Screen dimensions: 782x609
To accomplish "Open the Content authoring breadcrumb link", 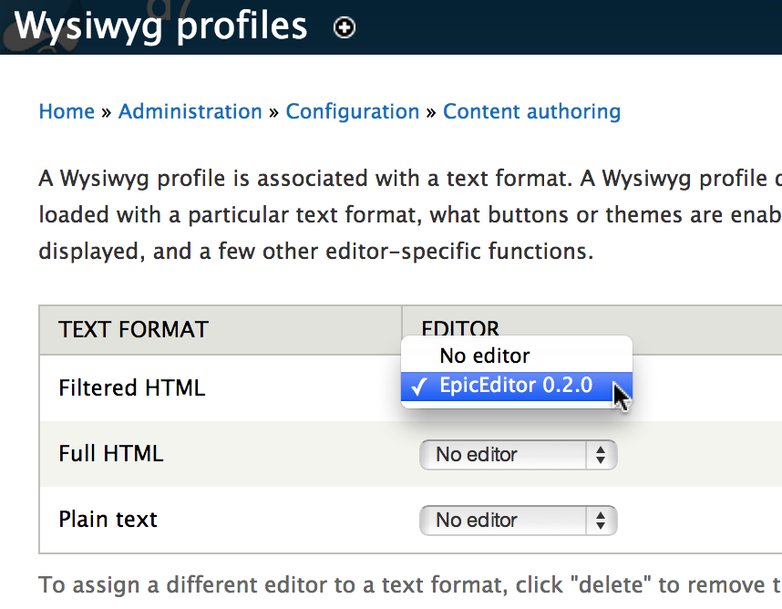I will click(531, 111).
